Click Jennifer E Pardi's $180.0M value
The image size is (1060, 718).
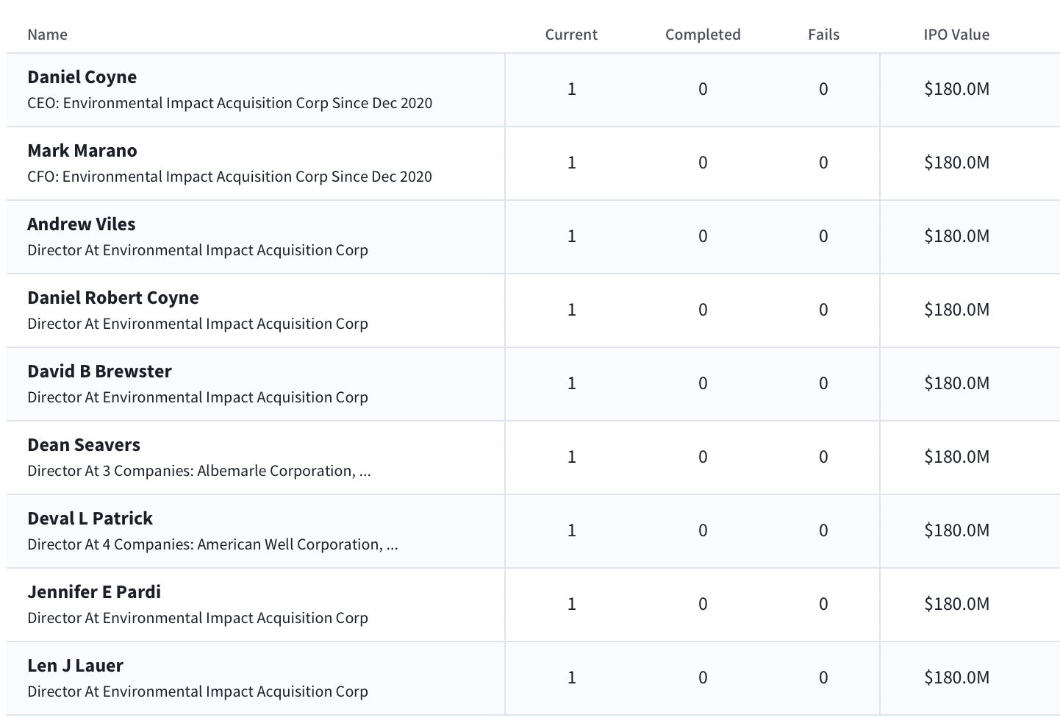(956, 604)
